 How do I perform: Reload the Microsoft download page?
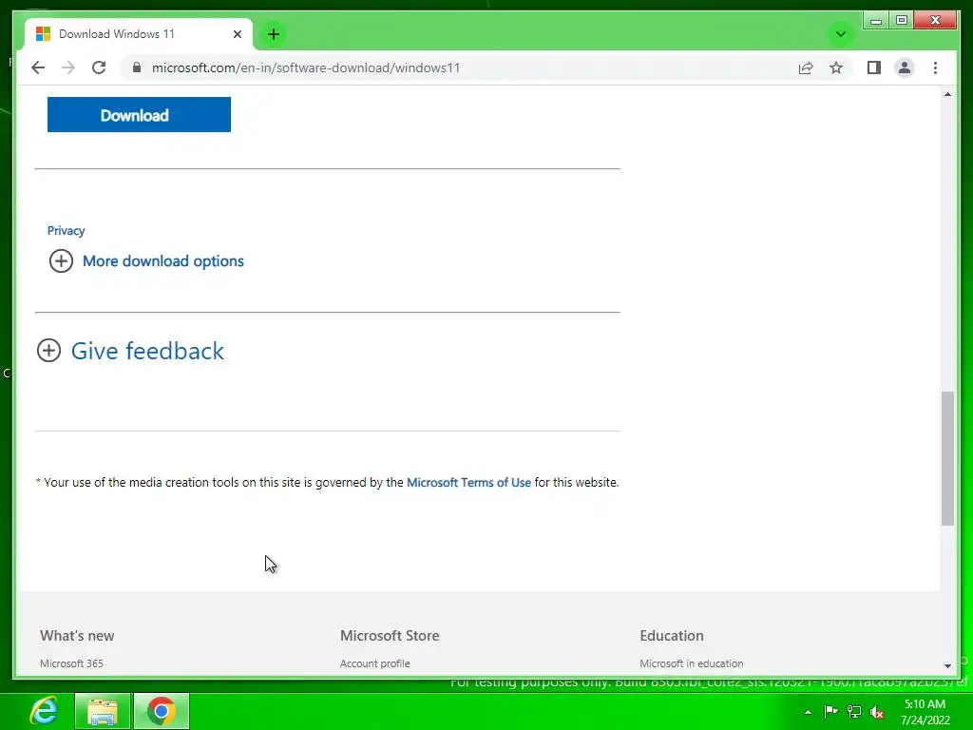99,67
